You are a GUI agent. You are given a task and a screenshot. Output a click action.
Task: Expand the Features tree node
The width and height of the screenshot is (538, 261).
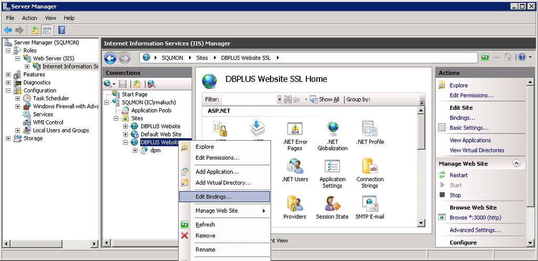(x=8, y=75)
